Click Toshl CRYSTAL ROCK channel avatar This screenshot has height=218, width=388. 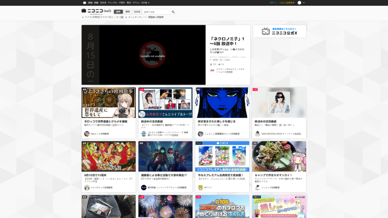point(258,134)
